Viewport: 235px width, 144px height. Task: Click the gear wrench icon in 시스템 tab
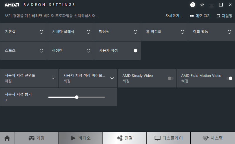click(x=206, y=138)
